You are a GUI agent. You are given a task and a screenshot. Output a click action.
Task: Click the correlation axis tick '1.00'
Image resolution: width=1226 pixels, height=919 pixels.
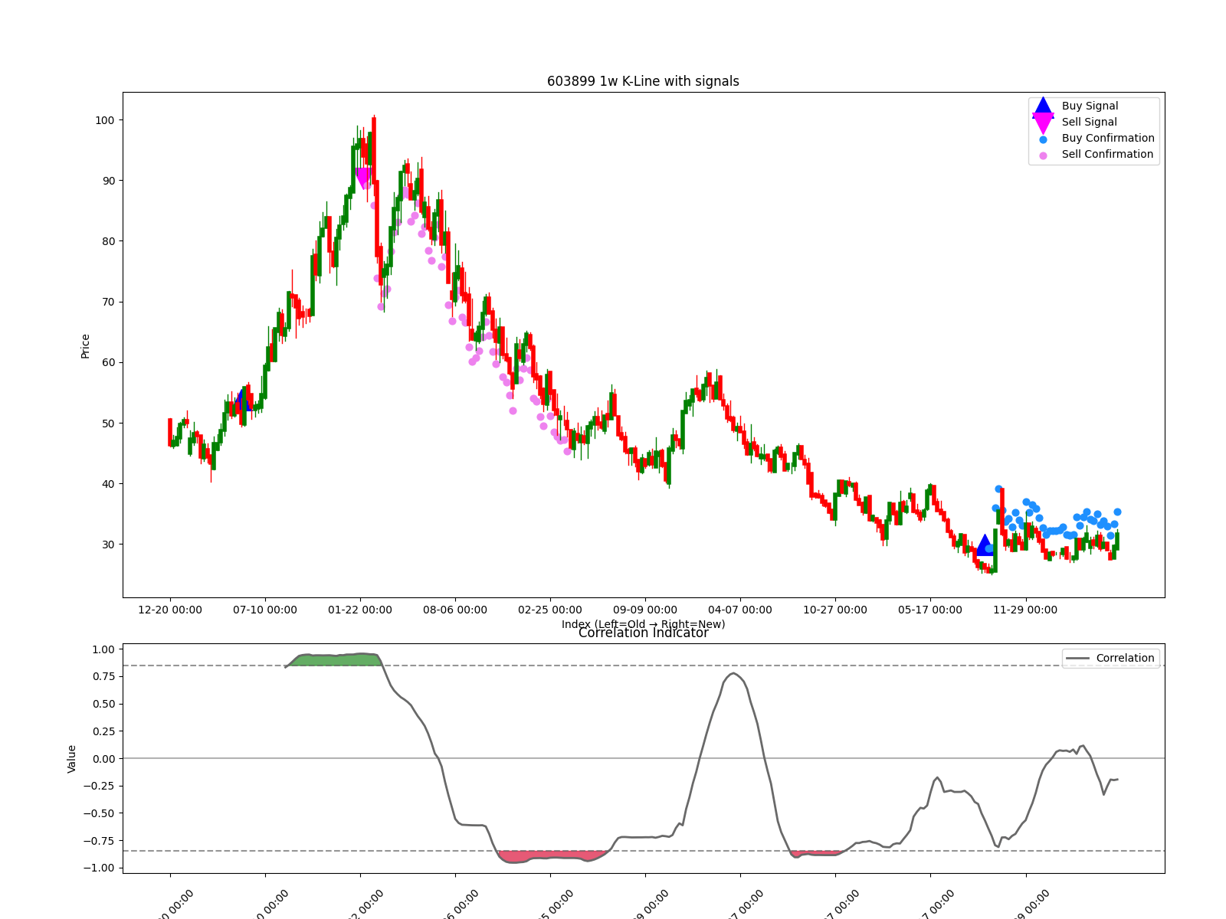coord(103,649)
